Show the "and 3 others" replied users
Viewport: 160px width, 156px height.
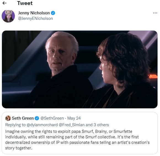point(97,125)
